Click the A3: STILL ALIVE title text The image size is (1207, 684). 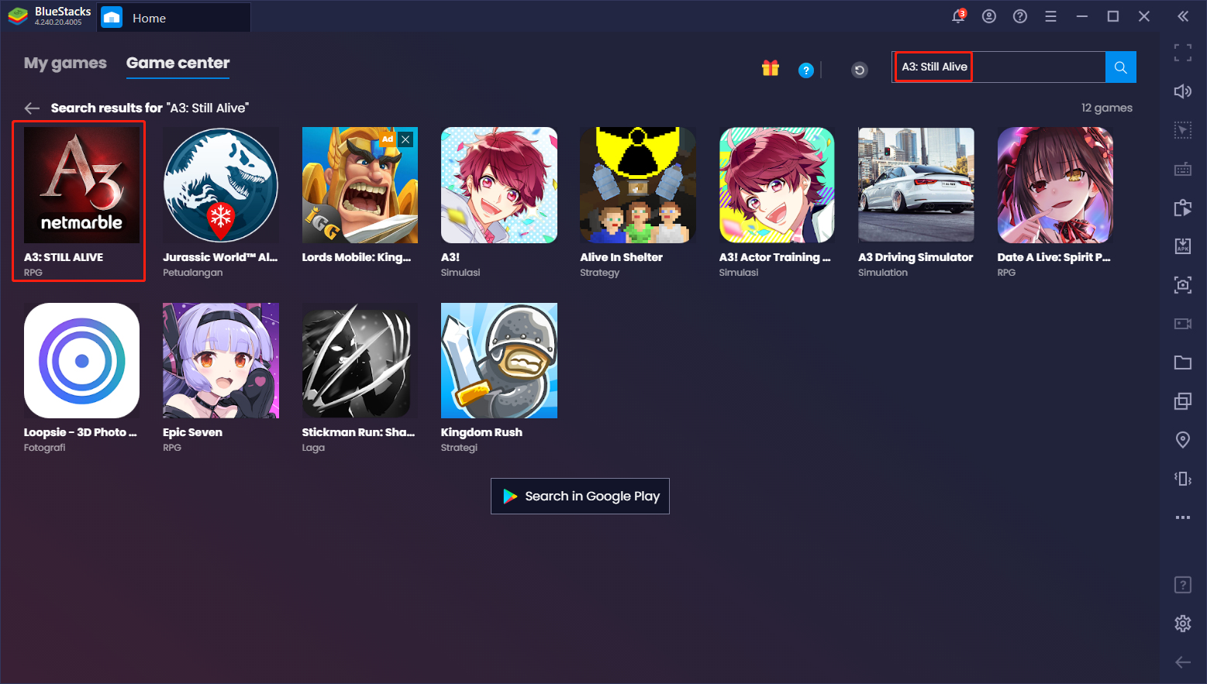tap(64, 257)
